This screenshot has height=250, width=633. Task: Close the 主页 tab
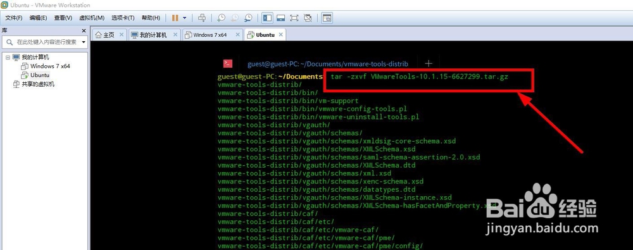[121, 35]
